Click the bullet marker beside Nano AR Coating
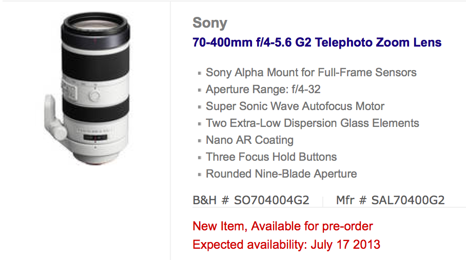The height and width of the screenshot is (260, 466). pos(200,141)
